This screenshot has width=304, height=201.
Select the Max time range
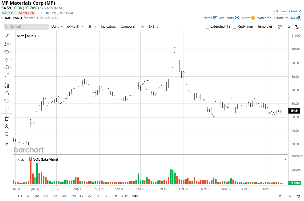click(x=135, y=196)
